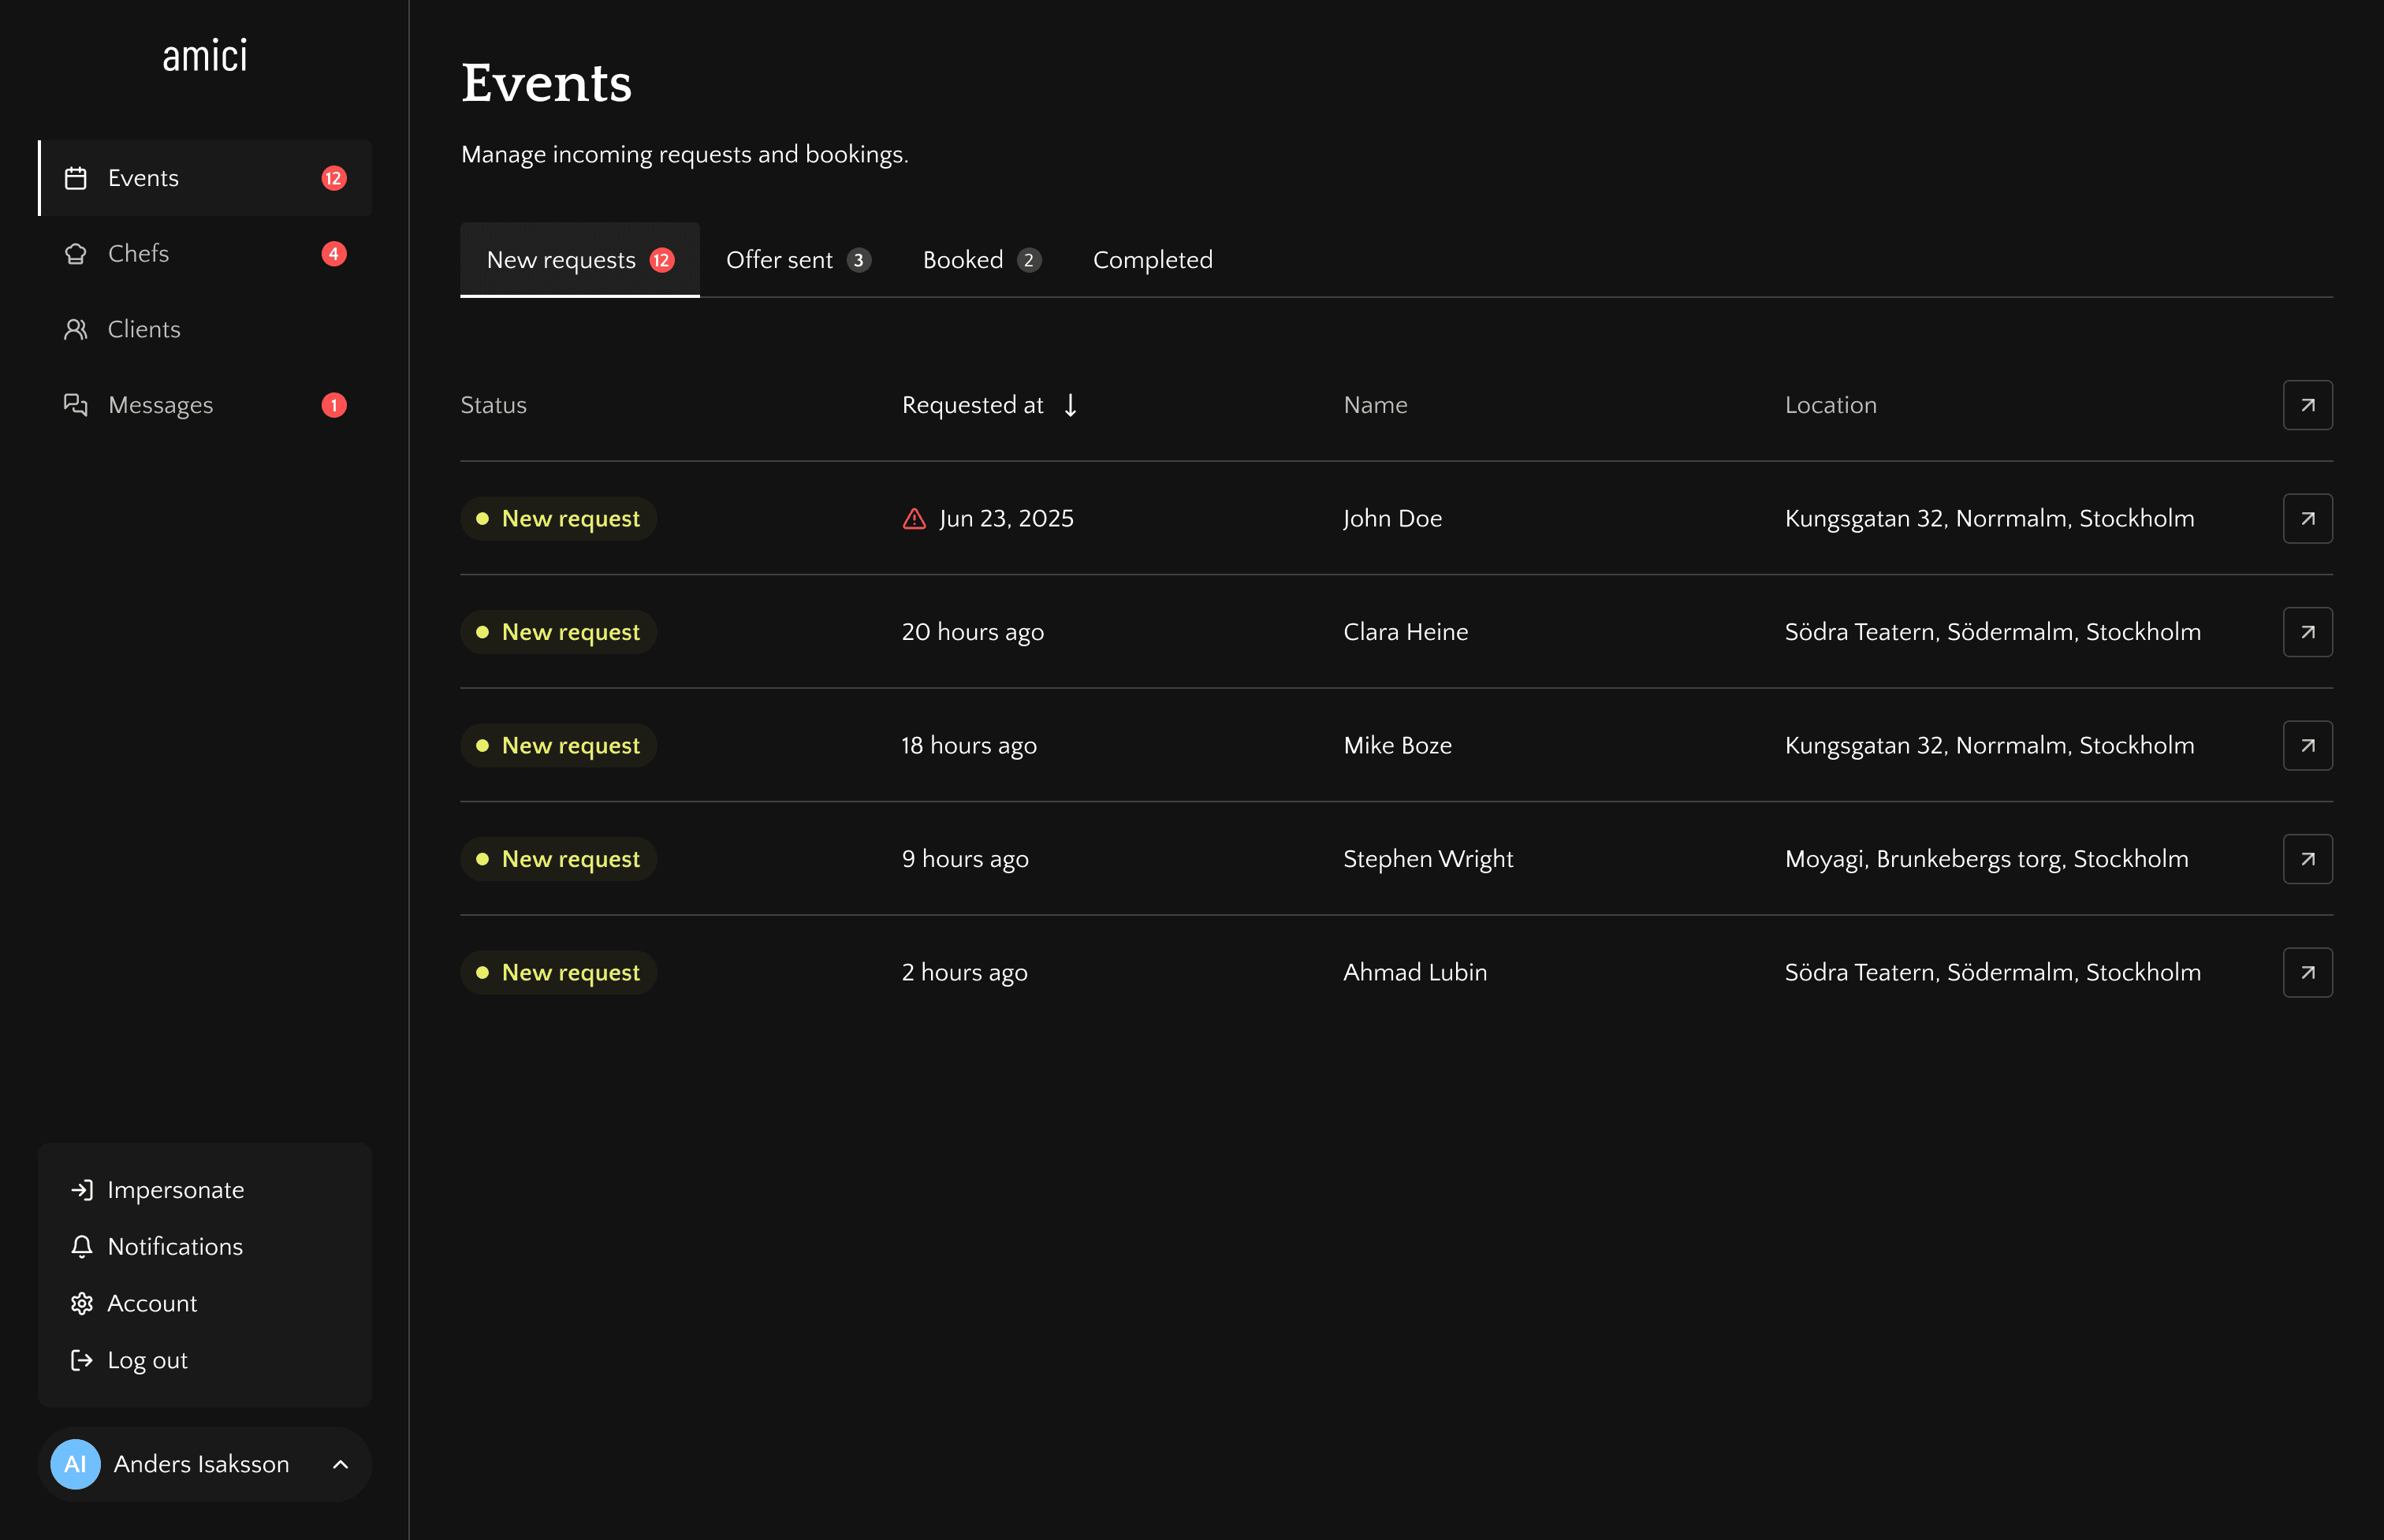Switch to the Booked tab

click(x=982, y=260)
